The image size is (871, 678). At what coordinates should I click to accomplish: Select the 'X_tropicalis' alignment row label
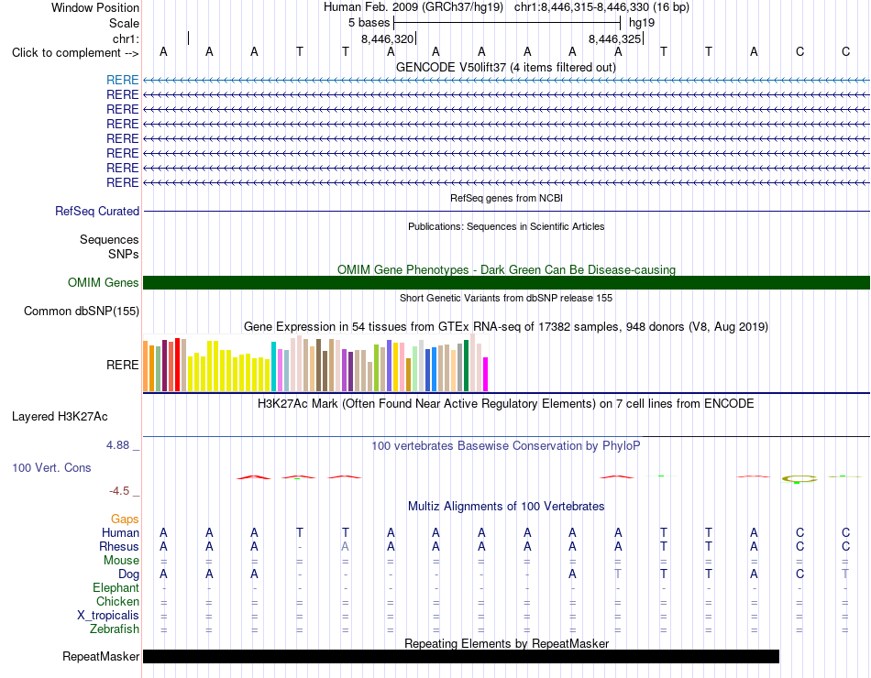pyautogui.click(x=108, y=616)
